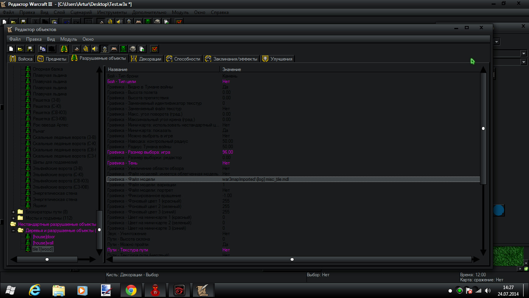Select Шипы для подземелий in the object tree
The height and width of the screenshot is (298, 529).
[x=55, y=162]
